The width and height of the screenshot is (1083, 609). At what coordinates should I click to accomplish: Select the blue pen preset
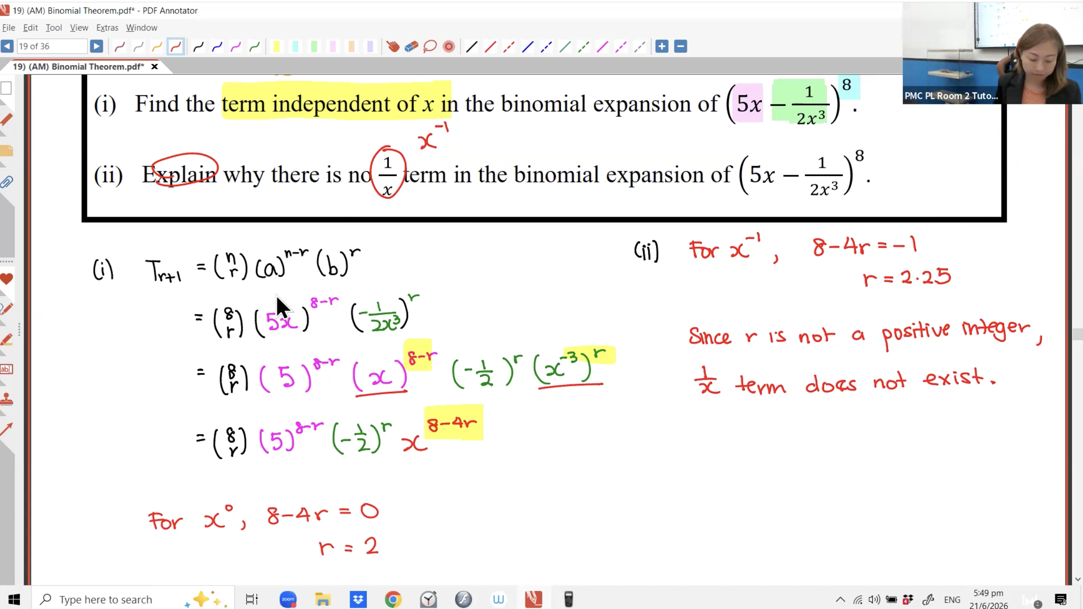pos(217,46)
